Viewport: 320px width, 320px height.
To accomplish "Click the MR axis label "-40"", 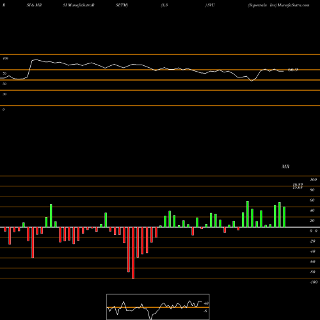I will click(x=312, y=252).
